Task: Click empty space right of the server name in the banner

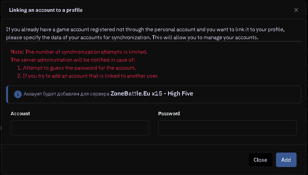Action: (248, 94)
